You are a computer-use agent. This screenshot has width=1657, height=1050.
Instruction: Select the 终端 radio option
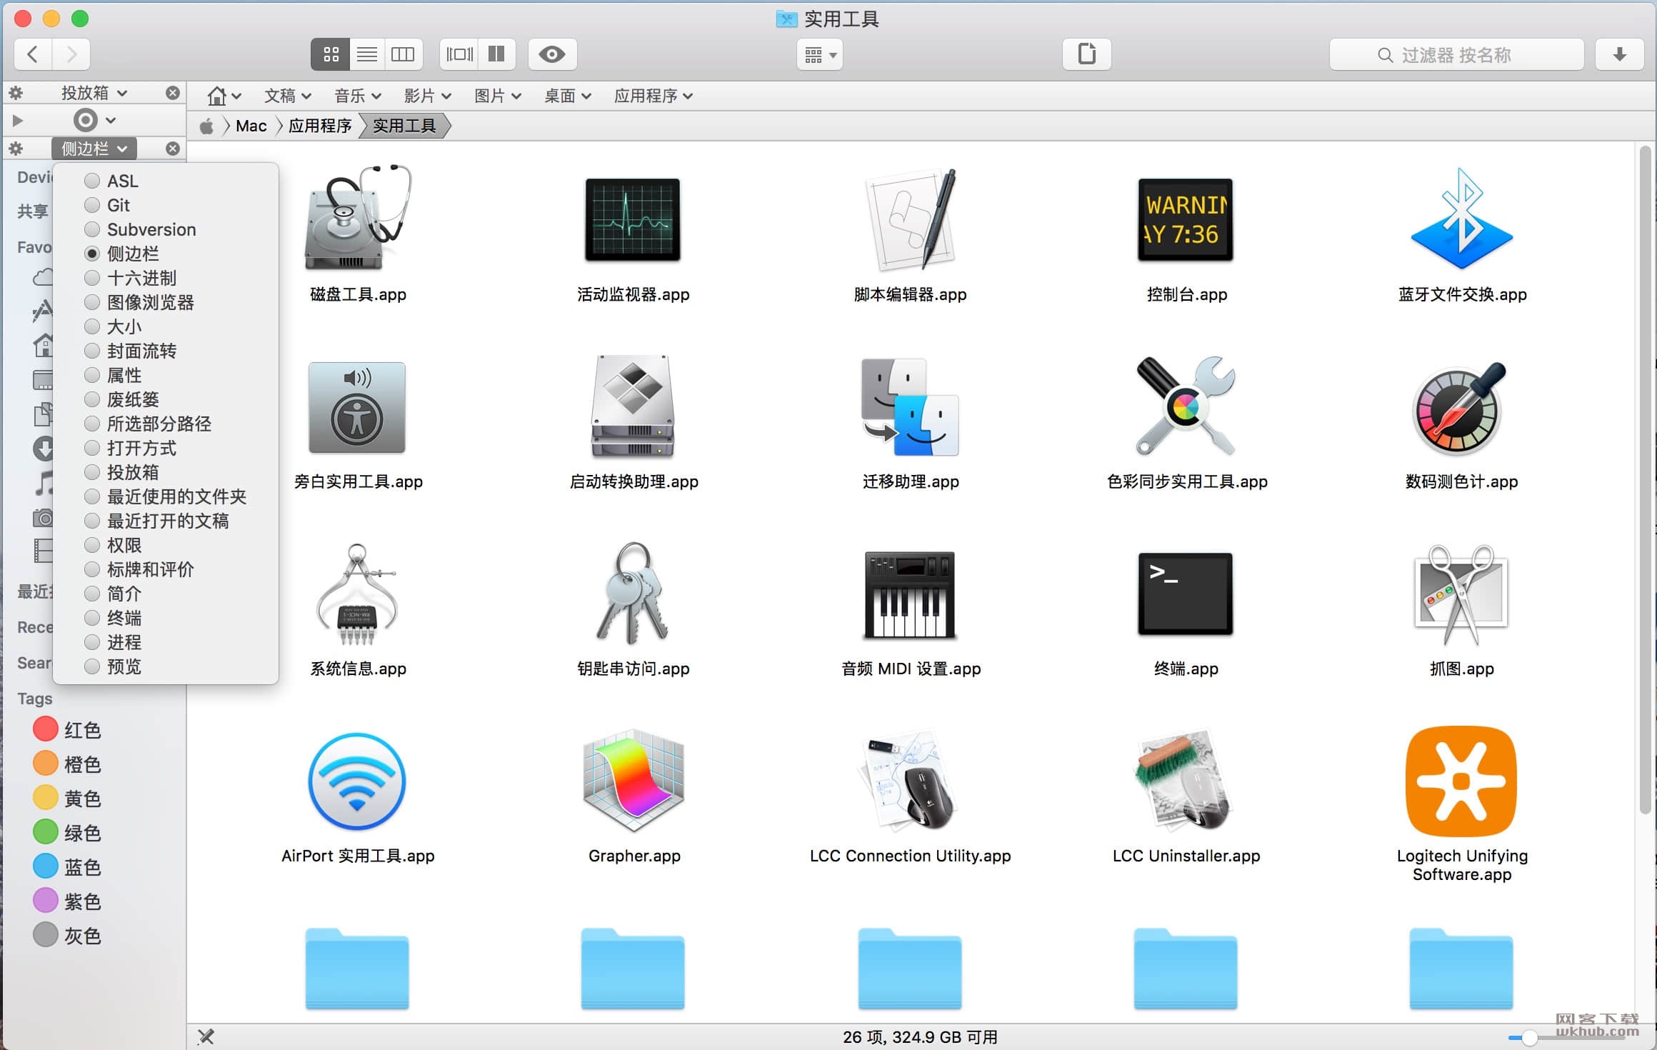tap(92, 618)
